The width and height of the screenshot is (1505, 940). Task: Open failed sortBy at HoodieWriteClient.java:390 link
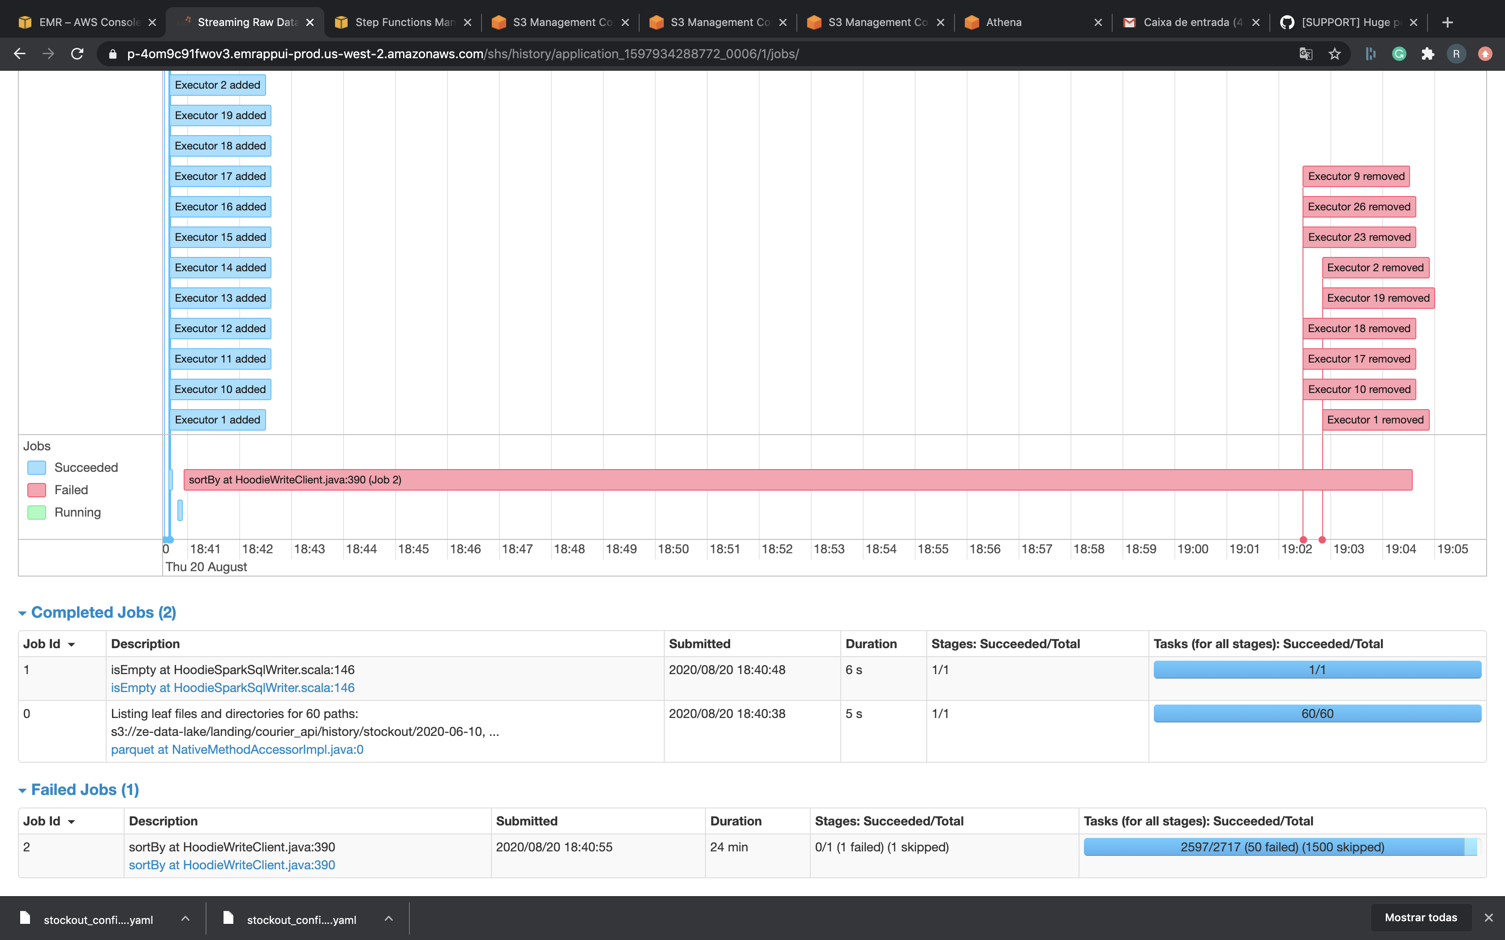231,865
